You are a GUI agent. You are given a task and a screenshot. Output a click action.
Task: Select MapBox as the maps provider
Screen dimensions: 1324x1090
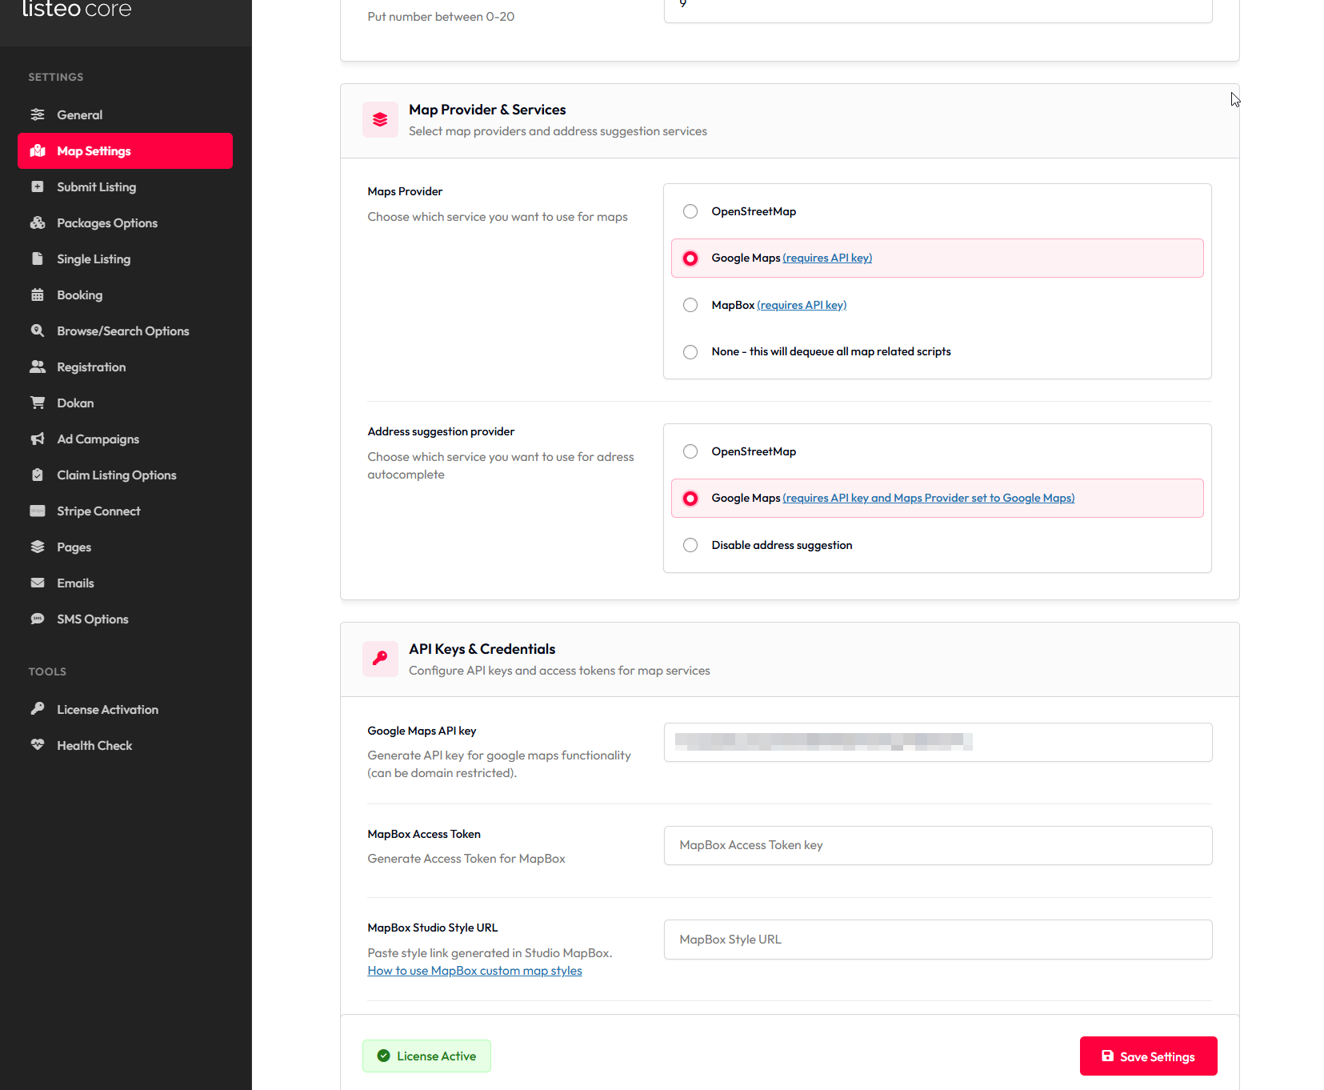pos(690,305)
